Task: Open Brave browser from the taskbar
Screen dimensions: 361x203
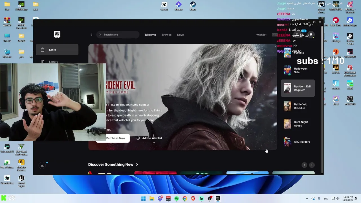Action: (x=193, y=198)
